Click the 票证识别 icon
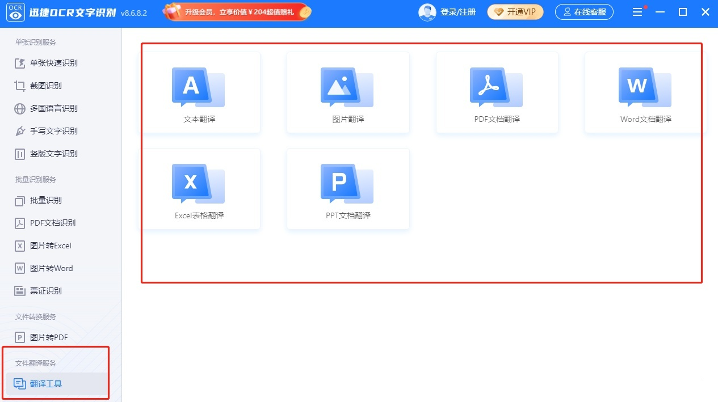Screen dimensions: 718x402 pyautogui.click(x=20, y=291)
